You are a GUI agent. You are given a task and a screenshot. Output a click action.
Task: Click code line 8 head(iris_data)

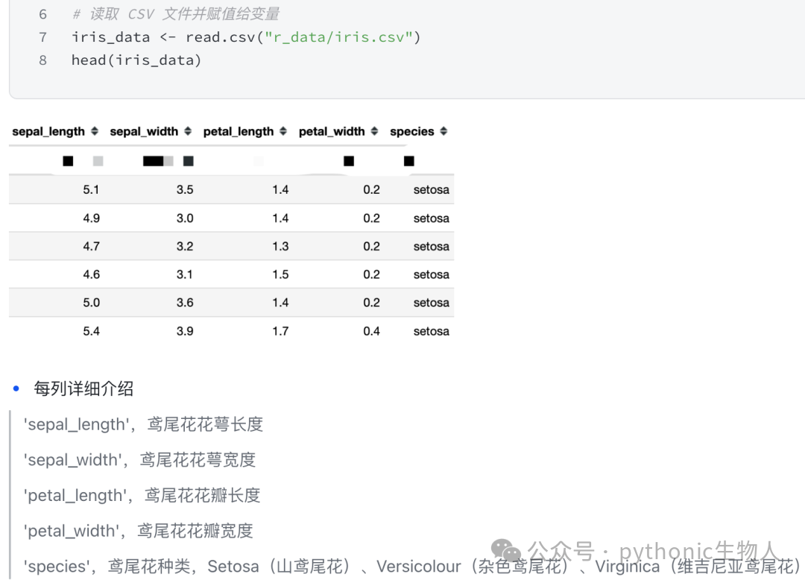point(136,60)
